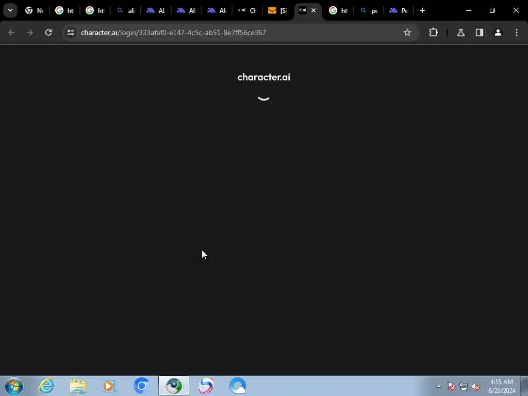Open Chrome's three-dot menu
This screenshot has height=396, width=528.
point(517,32)
